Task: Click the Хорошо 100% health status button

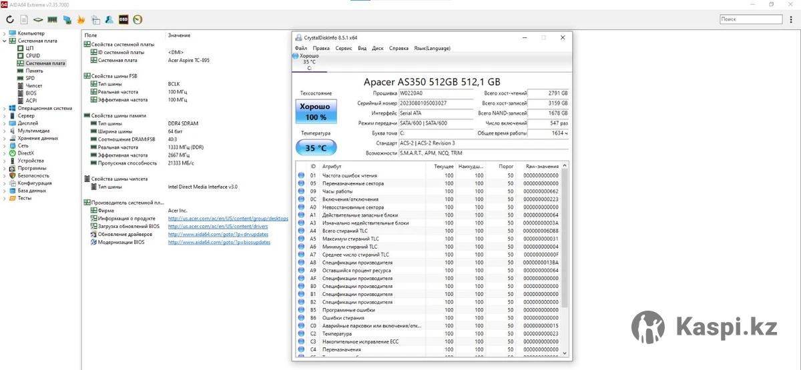Action: pyautogui.click(x=316, y=111)
